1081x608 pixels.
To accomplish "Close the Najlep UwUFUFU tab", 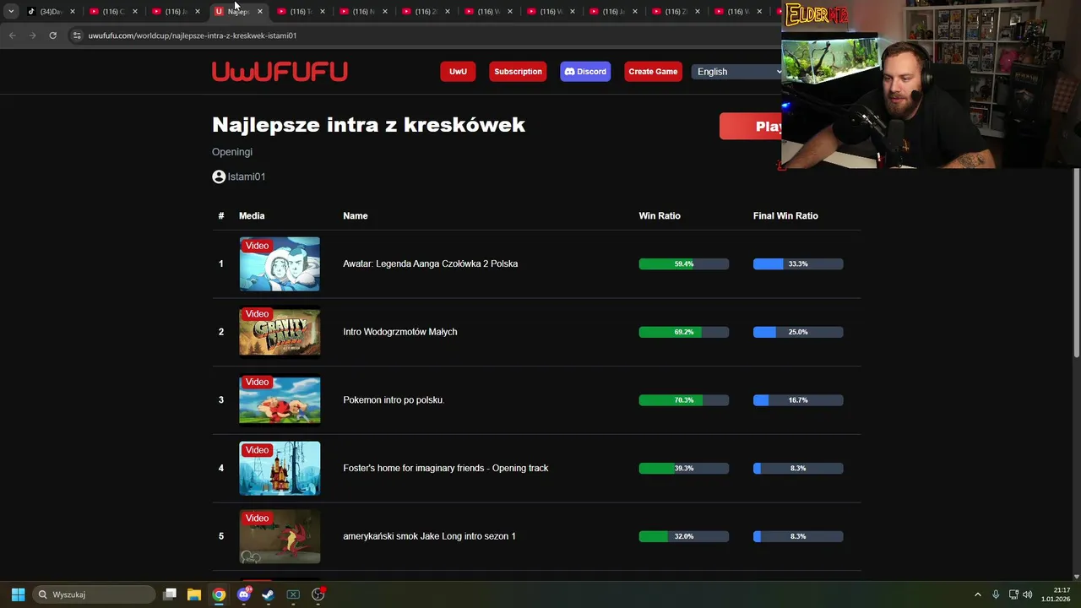I will 259,12.
